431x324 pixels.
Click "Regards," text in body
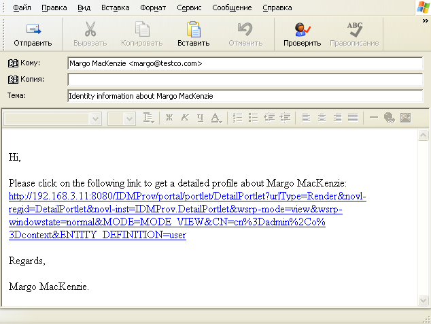click(x=27, y=261)
